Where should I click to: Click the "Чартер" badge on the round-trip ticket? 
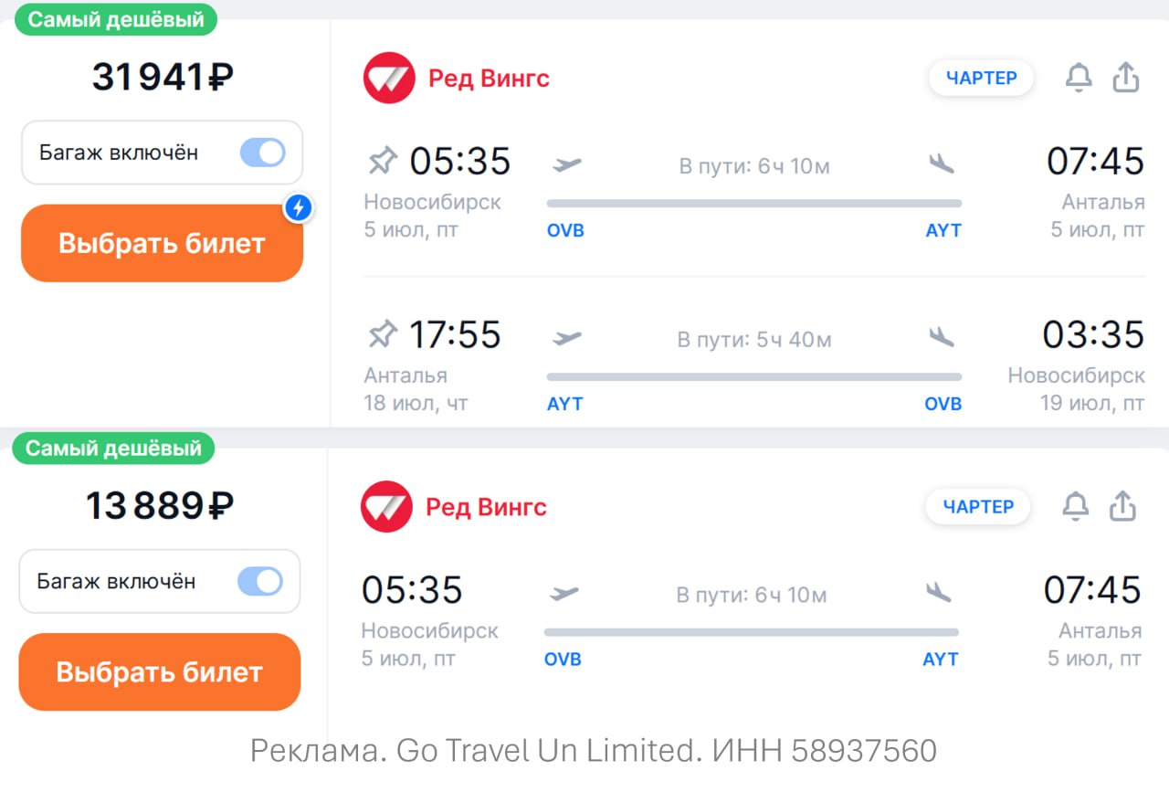(982, 79)
